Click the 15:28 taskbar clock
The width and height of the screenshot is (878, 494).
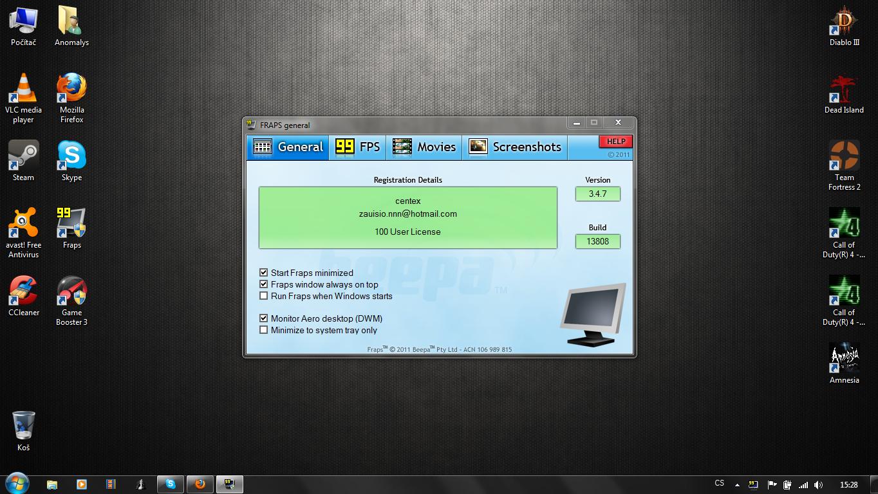click(849, 485)
